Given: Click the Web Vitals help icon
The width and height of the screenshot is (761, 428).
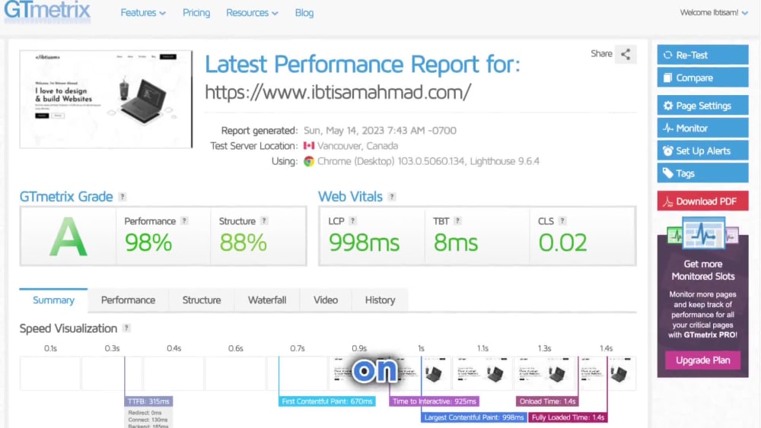Looking at the screenshot, I should click(392, 197).
